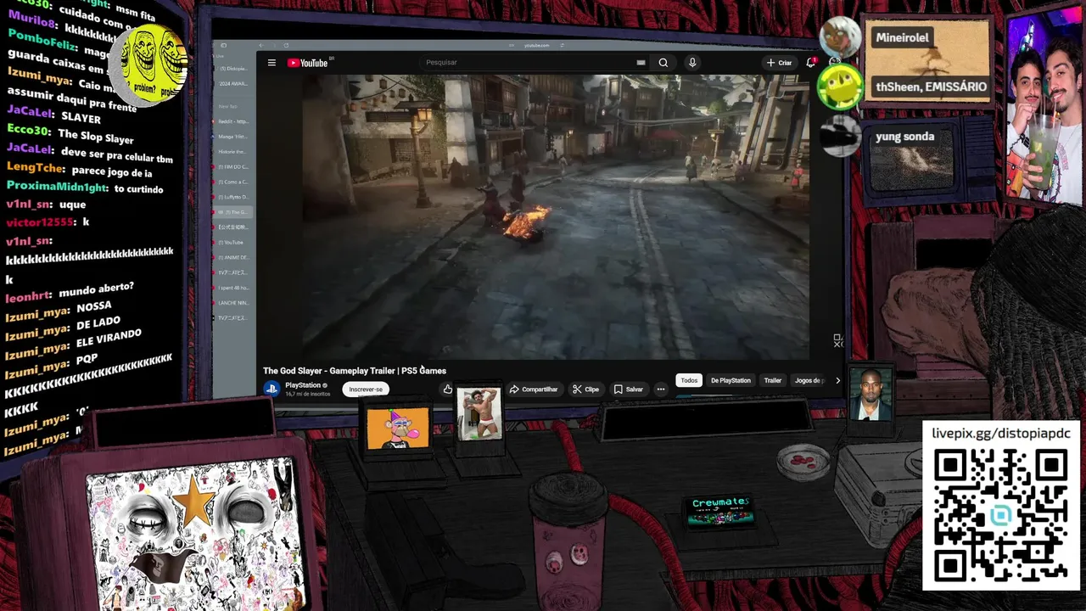1086x611 pixels.
Task: Switch to the Manga sidebar tab
Action: click(x=232, y=137)
